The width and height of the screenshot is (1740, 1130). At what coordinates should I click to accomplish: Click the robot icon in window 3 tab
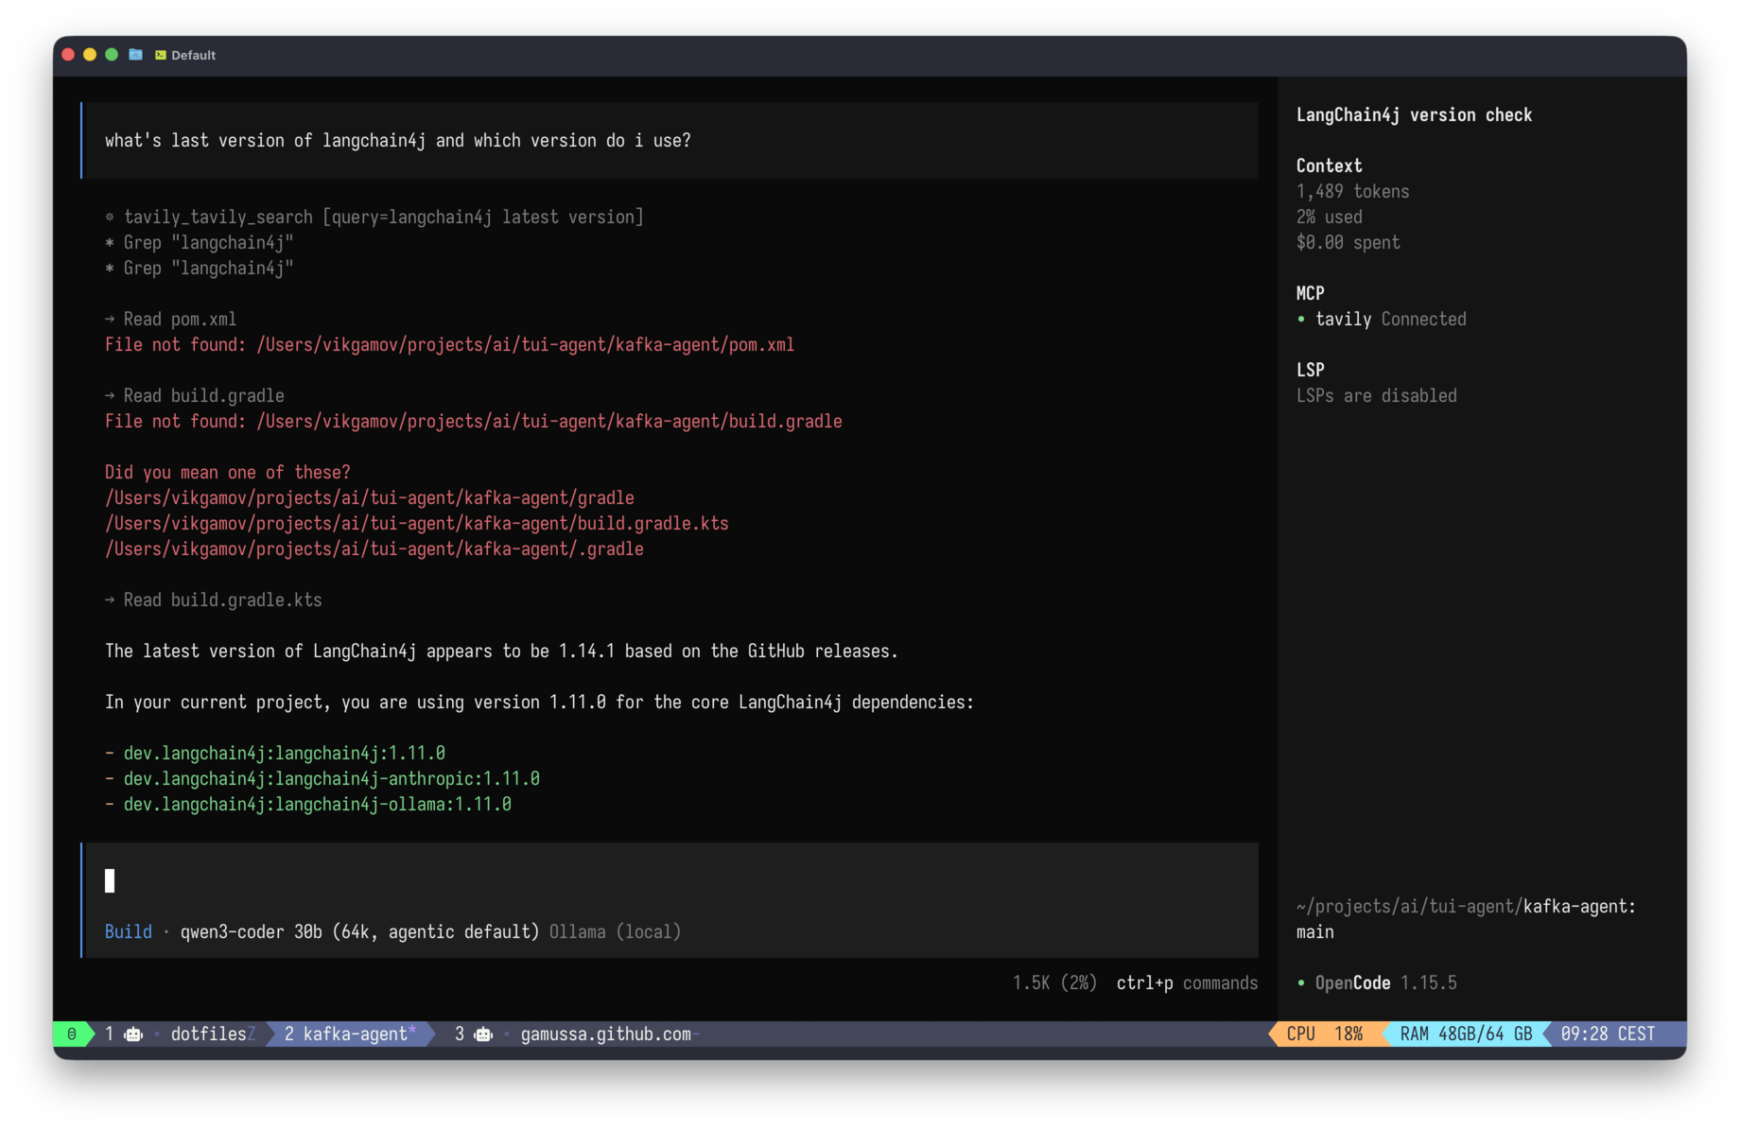pyautogui.click(x=483, y=1034)
